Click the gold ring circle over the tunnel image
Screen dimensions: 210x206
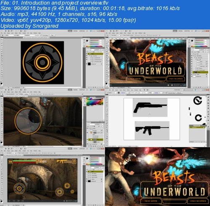click(x=28, y=121)
